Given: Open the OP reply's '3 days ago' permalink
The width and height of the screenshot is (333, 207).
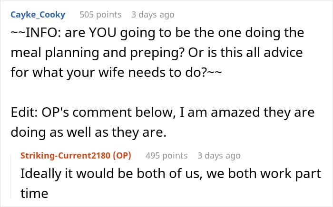Looking at the screenshot, I should click(219, 155).
